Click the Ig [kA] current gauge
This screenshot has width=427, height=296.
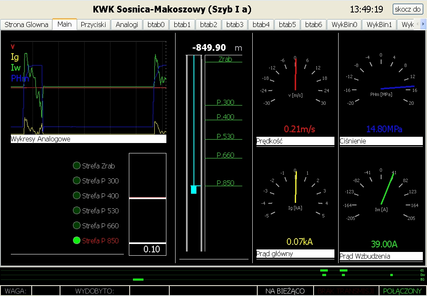click(x=295, y=194)
